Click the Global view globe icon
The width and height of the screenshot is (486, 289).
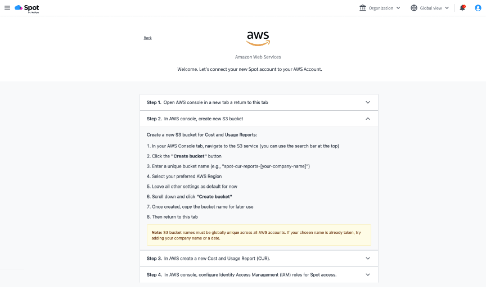tap(414, 8)
